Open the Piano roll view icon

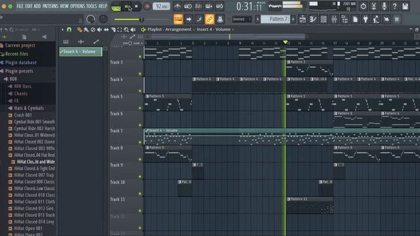click(313, 19)
